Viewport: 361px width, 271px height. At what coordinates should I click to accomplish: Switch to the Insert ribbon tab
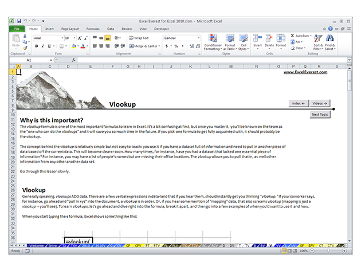tap(49, 29)
